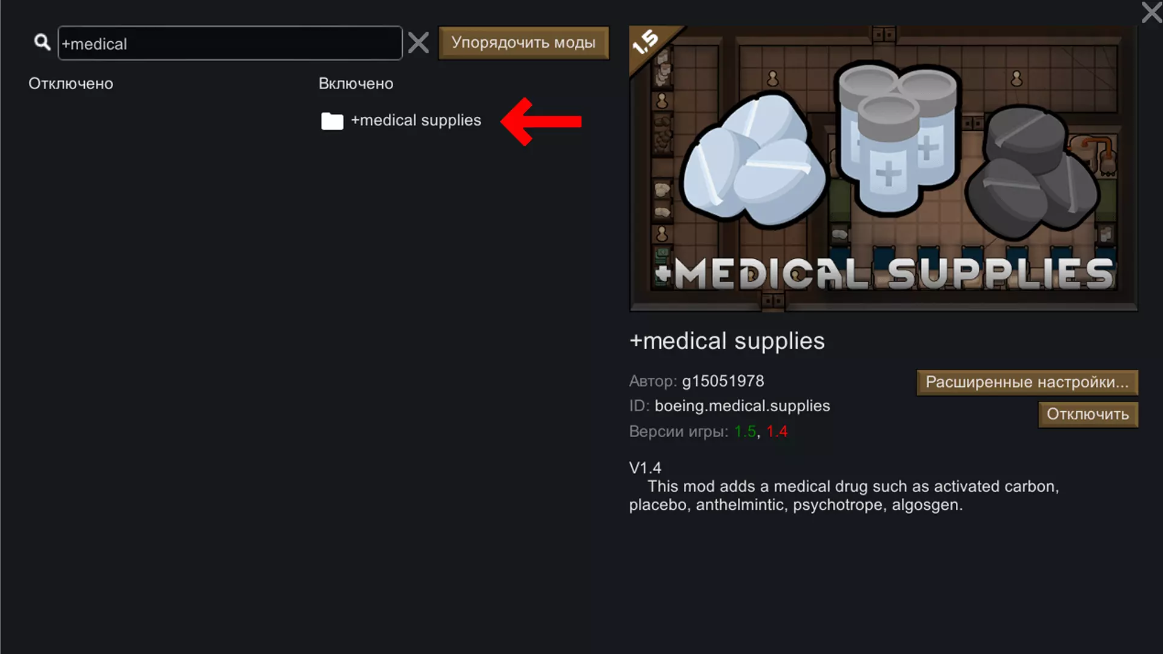Click the 1.5 version badge on the preview
This screenshot has height=654, width=1163.
pos(646,42)
